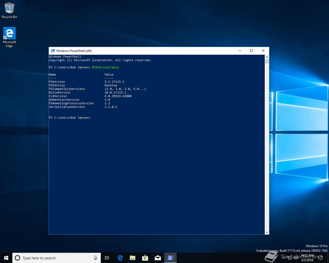Click the value 1.1.0.1
The image size is (329, 263).
(x=111, y=107)
